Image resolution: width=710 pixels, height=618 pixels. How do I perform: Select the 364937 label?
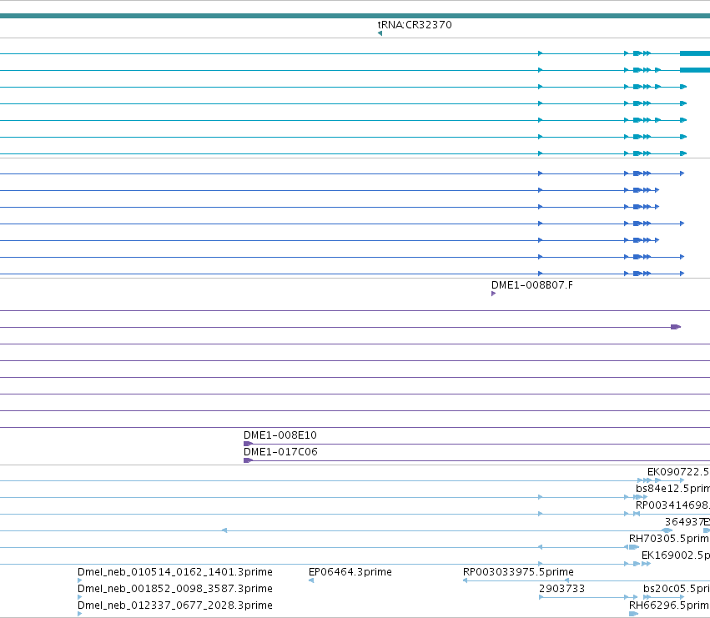coord(684,522)
